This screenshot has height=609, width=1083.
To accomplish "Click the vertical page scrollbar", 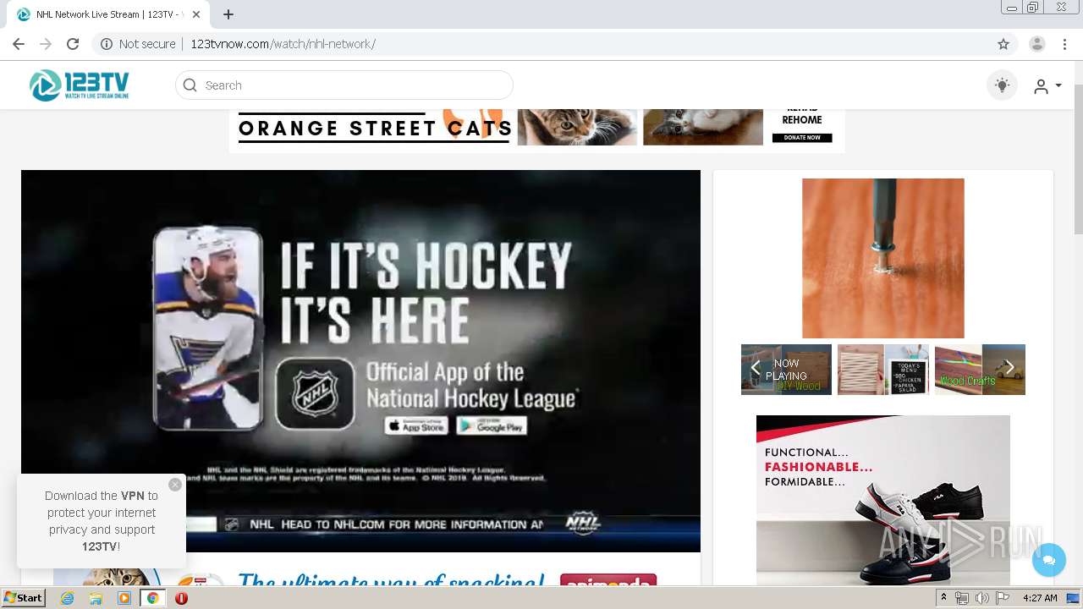I will click(x=1078, y=157).
